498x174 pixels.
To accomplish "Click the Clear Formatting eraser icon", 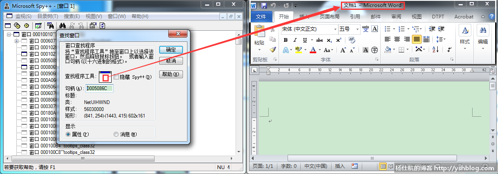I will point(352,40).
